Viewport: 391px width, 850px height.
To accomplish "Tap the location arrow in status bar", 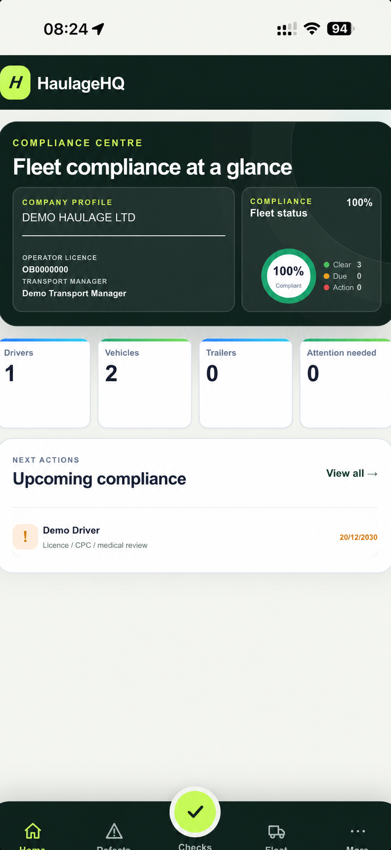I will click(98, 29).
